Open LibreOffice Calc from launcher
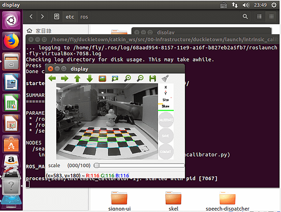The width and height of the screenshot is (281, 212). 11,103
